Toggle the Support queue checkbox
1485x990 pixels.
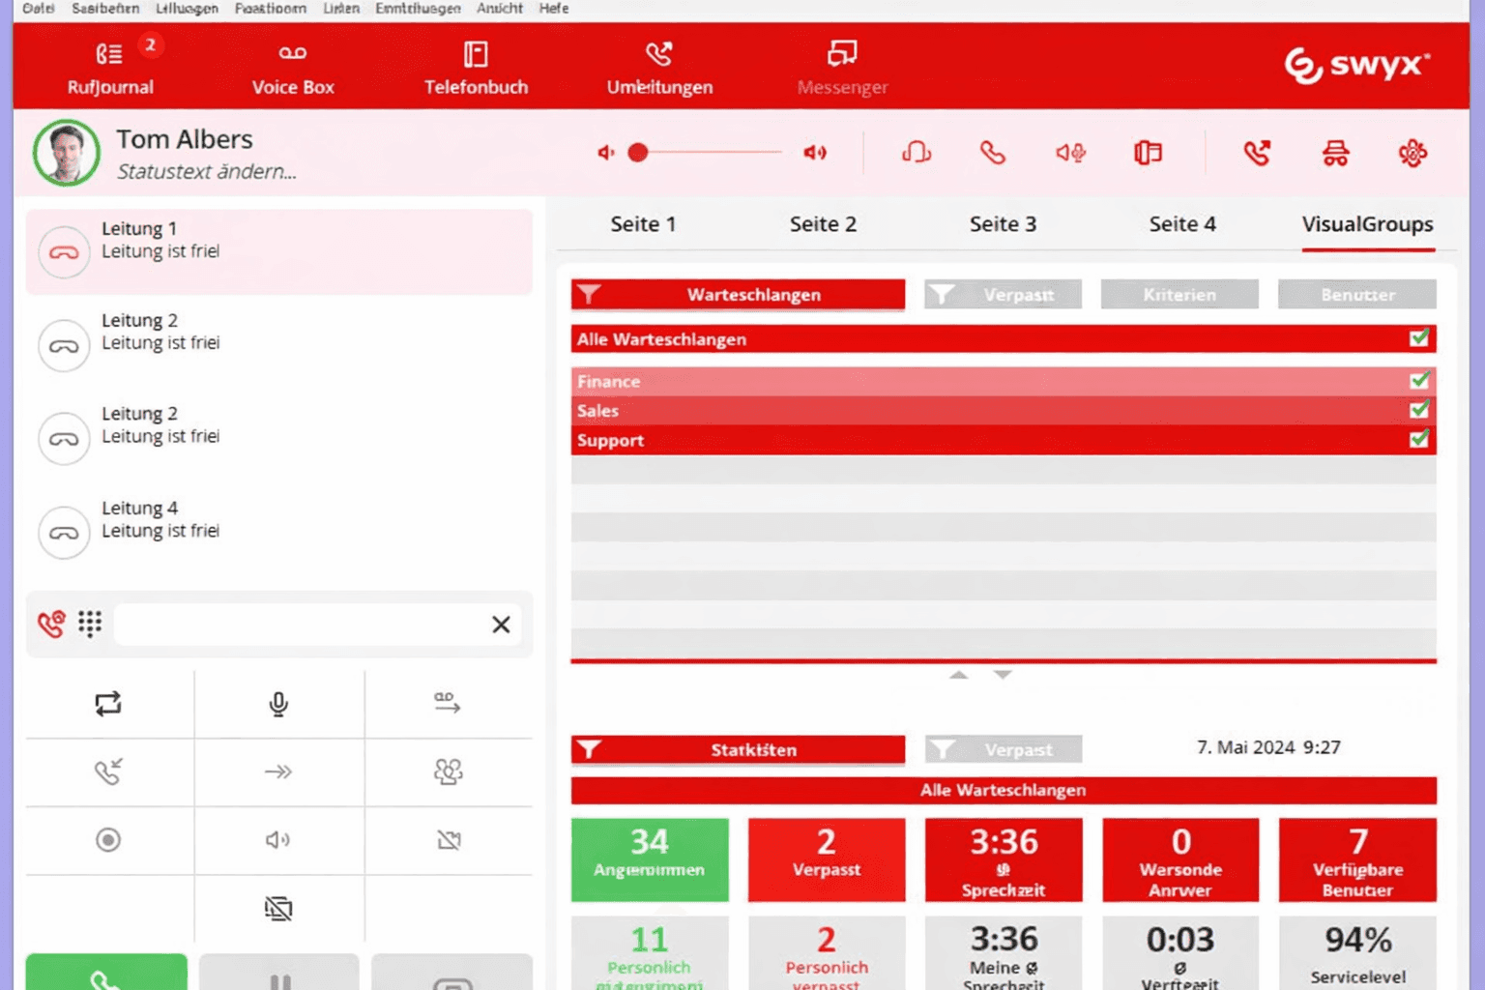1418,440
